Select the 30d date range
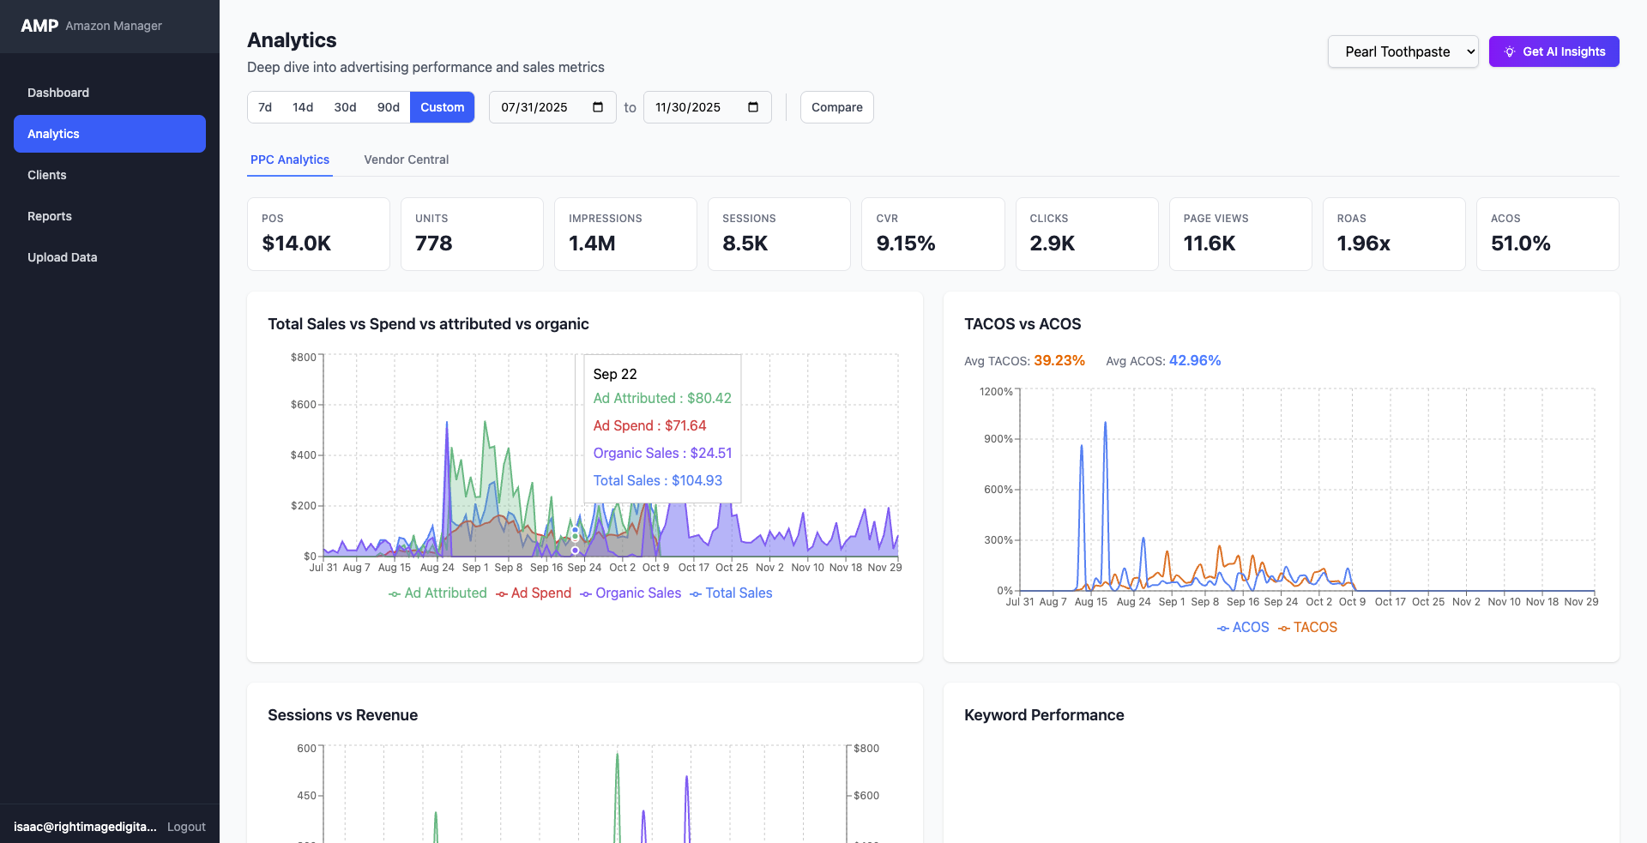Image resolution: width=1647 pixels, height=843 pixels. (x=345, y=107)
